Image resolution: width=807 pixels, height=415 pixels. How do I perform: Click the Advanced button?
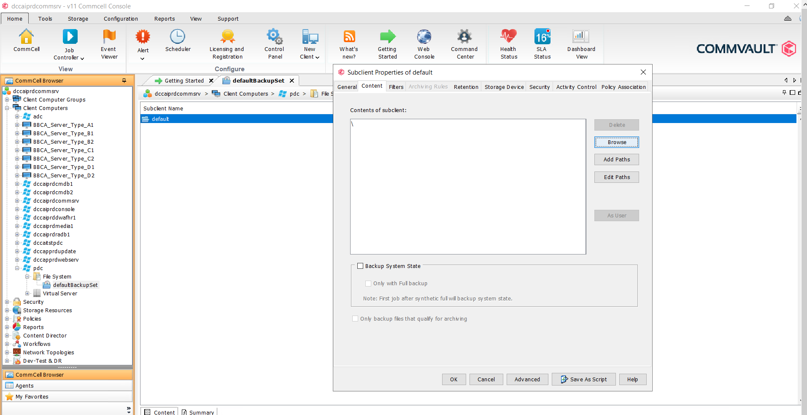click(527, 379)
